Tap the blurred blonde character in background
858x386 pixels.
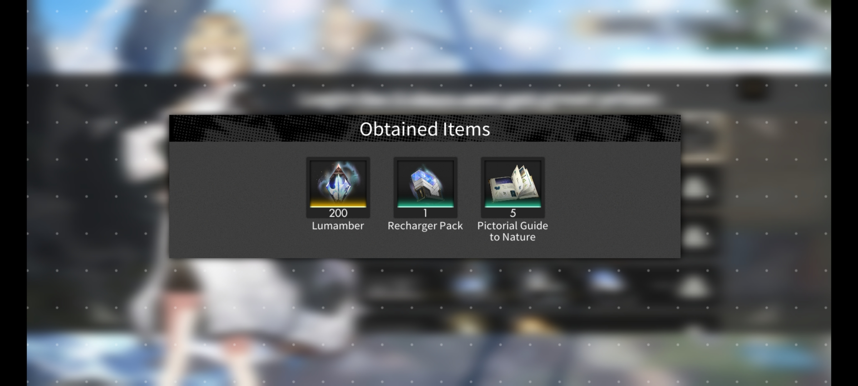tap(214, 54)
